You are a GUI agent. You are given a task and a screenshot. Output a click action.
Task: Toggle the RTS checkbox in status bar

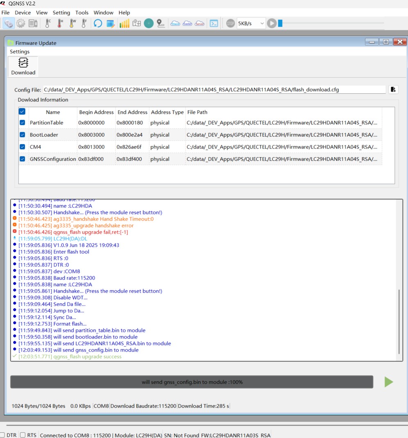pos(23,435)
